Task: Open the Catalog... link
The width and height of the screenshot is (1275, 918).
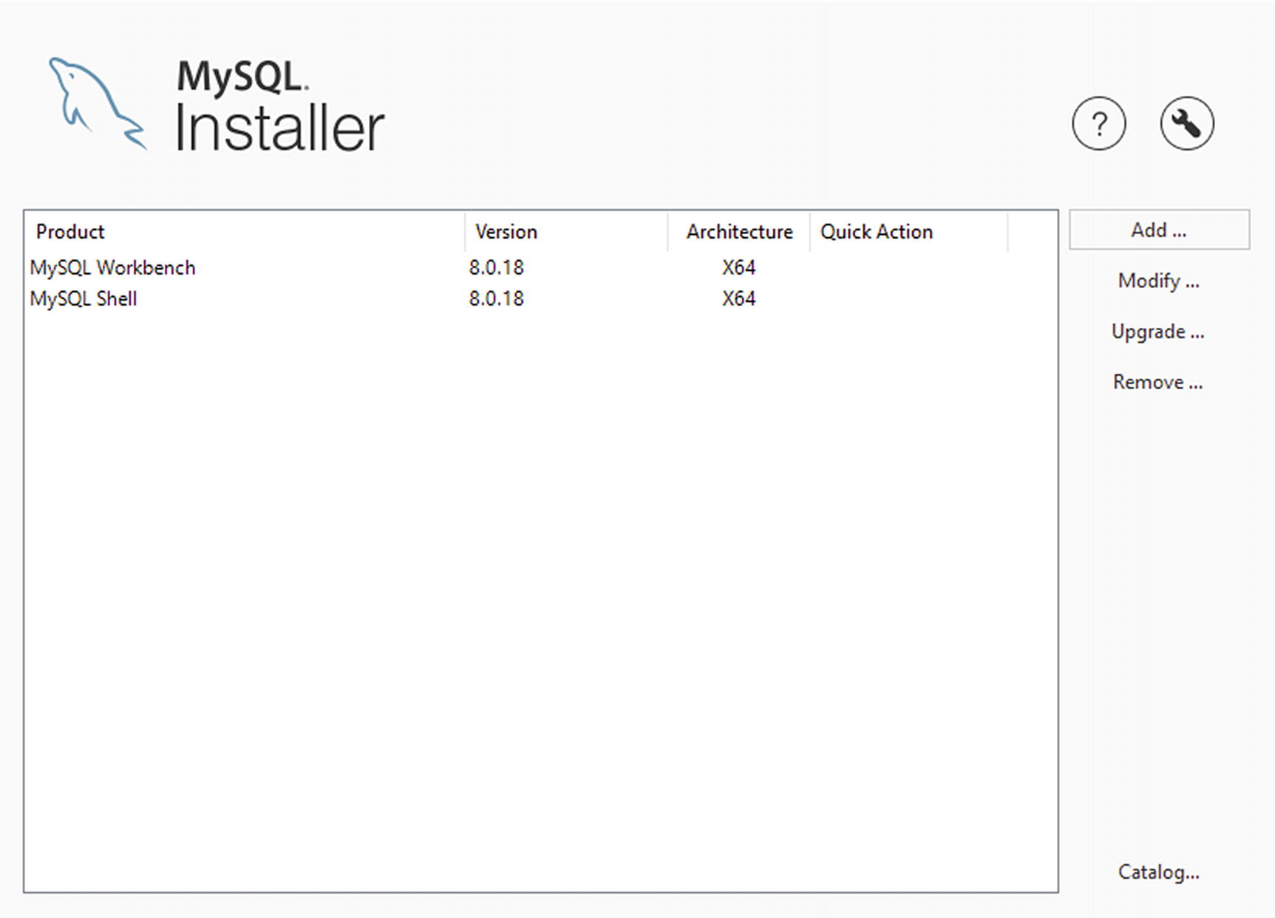Action: 1159,872
